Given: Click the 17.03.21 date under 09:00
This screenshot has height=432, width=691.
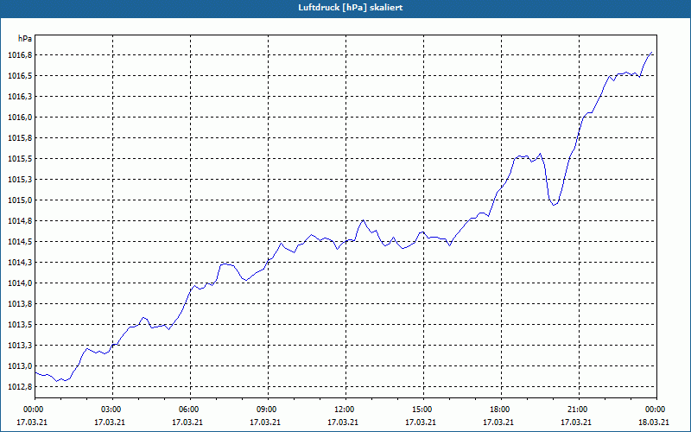Looking at the screenshot, I should tap(265, 422).
